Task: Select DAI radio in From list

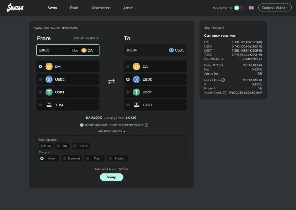Action: click(41, 66)
